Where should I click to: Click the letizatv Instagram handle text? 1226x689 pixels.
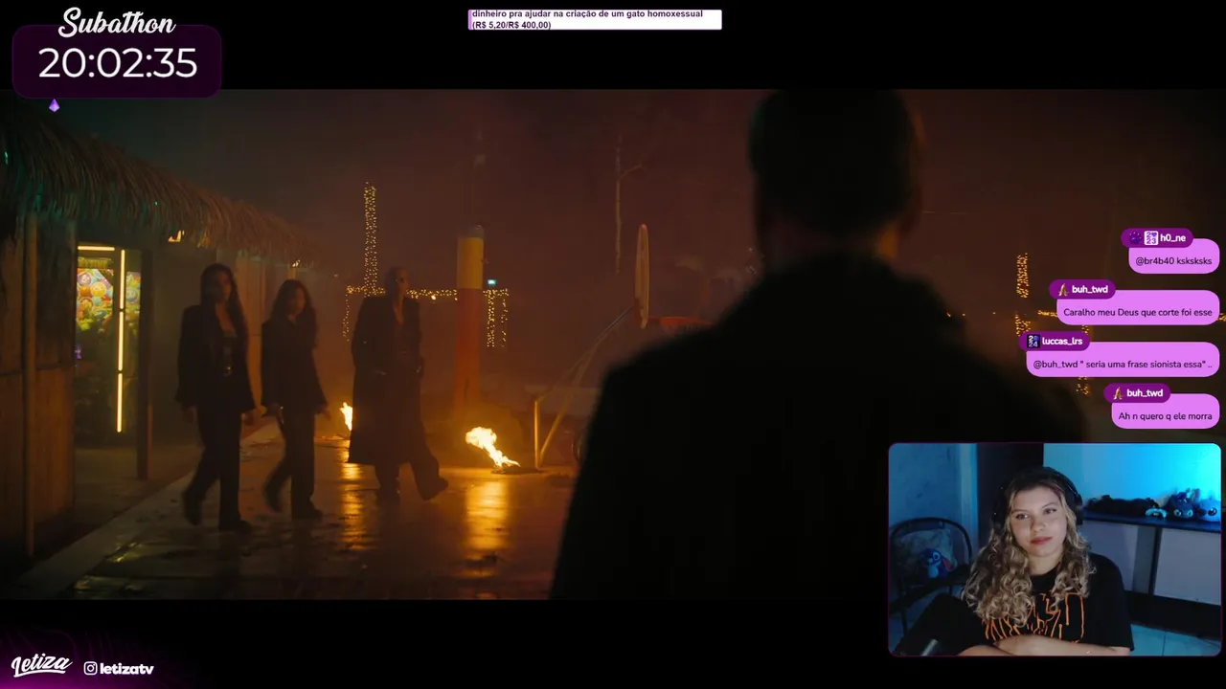(x=126, y=669)
